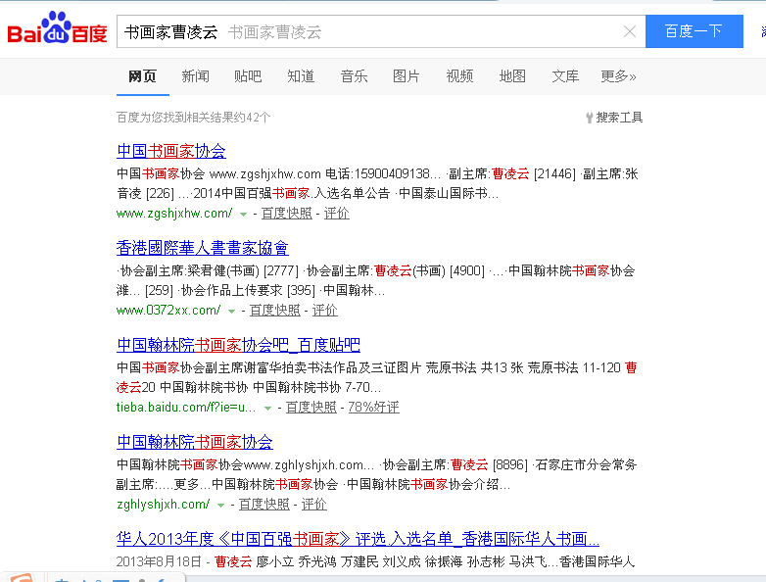This screenshot has height=582, width=766.
Task: Open the 文库 tab
Action: click(565, 76)
